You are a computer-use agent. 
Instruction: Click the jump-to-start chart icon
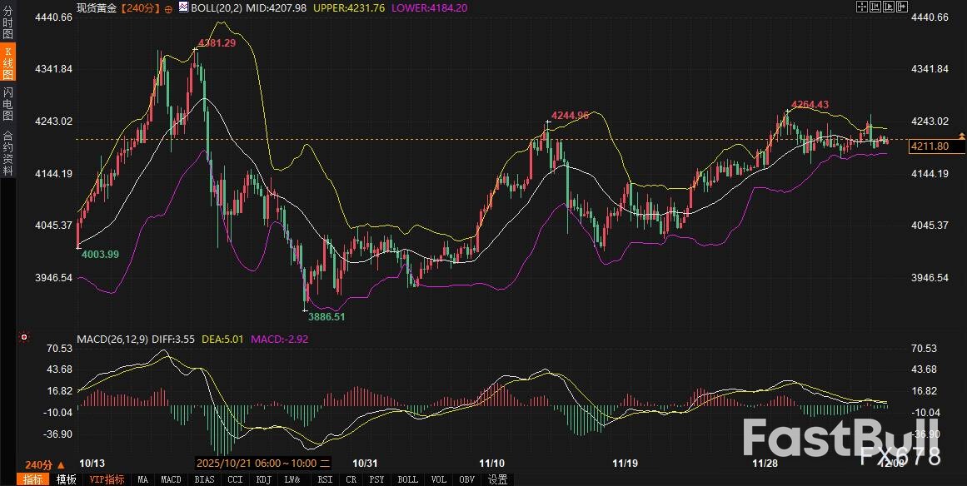pos(877,7)
